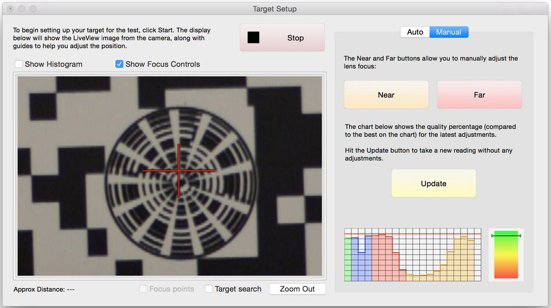
Task: Click the green-to-red quality gauge marker
Action: (506, 236)
